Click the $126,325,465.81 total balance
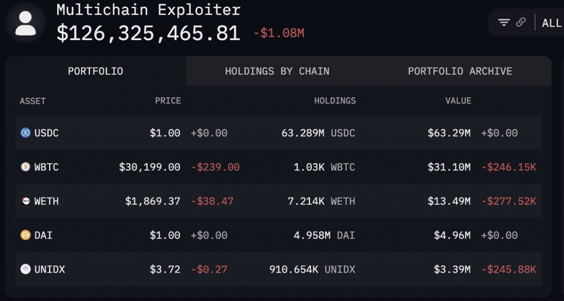Viewport: 564px width, 301px height. point(148,33)
